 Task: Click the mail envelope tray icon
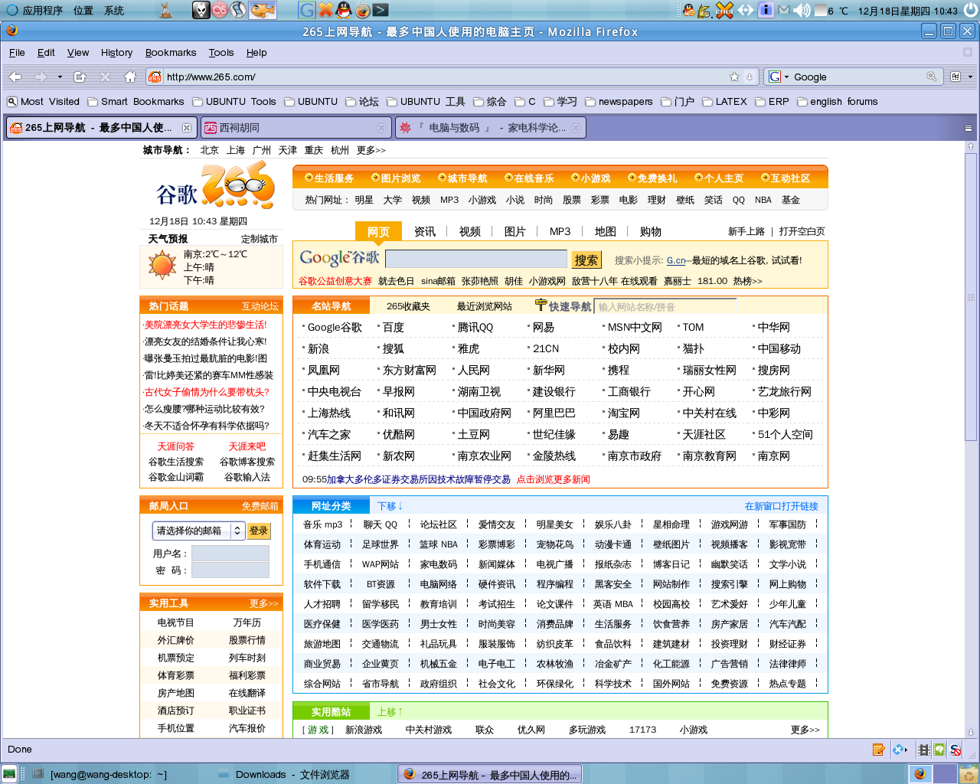tap(784, 10)
